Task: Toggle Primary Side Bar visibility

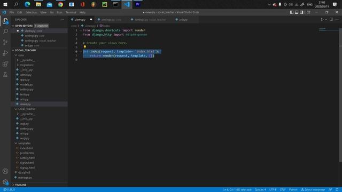Action: [292, 12]
